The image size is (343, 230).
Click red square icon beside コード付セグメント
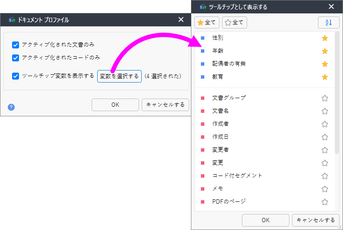coord(203,176)
